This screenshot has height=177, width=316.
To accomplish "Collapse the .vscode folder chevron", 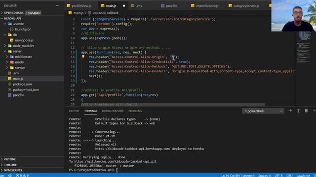I will pyautogui.click(x=5, y=24).
